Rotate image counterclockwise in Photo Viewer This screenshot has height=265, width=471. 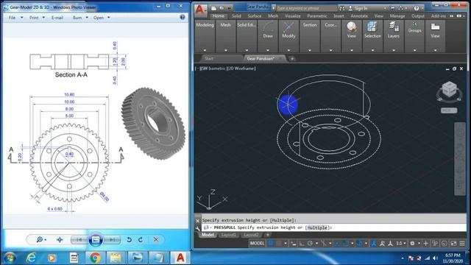pyautogui.click(x=130, y=239)
